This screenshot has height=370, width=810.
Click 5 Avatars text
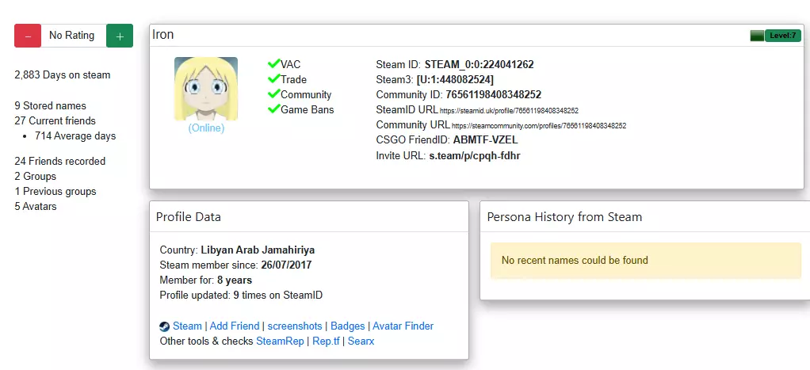click(x=36, y=206)
